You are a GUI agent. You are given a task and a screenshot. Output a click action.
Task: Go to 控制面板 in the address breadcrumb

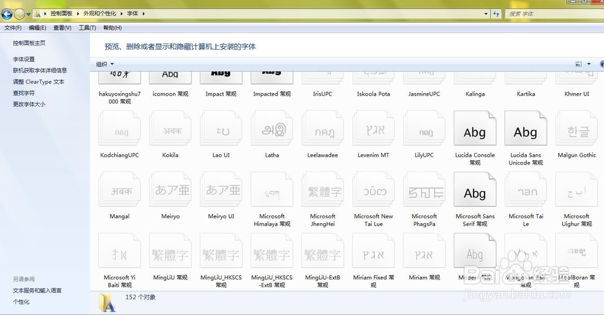click(x=61, y=13)
